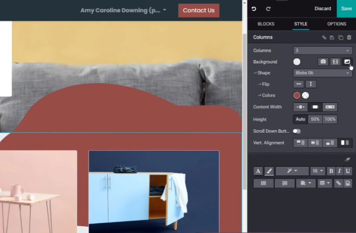Open the paragraph alignment dropdown
The width and height of the screenshot is (356, 233).
(x=305, y=183)
